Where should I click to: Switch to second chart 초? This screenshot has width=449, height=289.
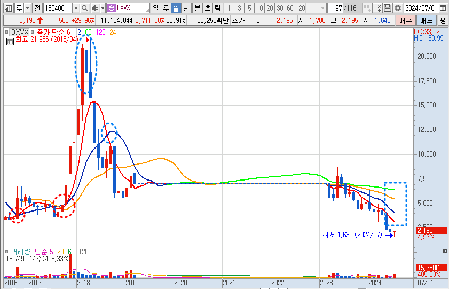(x=208, y=8)
